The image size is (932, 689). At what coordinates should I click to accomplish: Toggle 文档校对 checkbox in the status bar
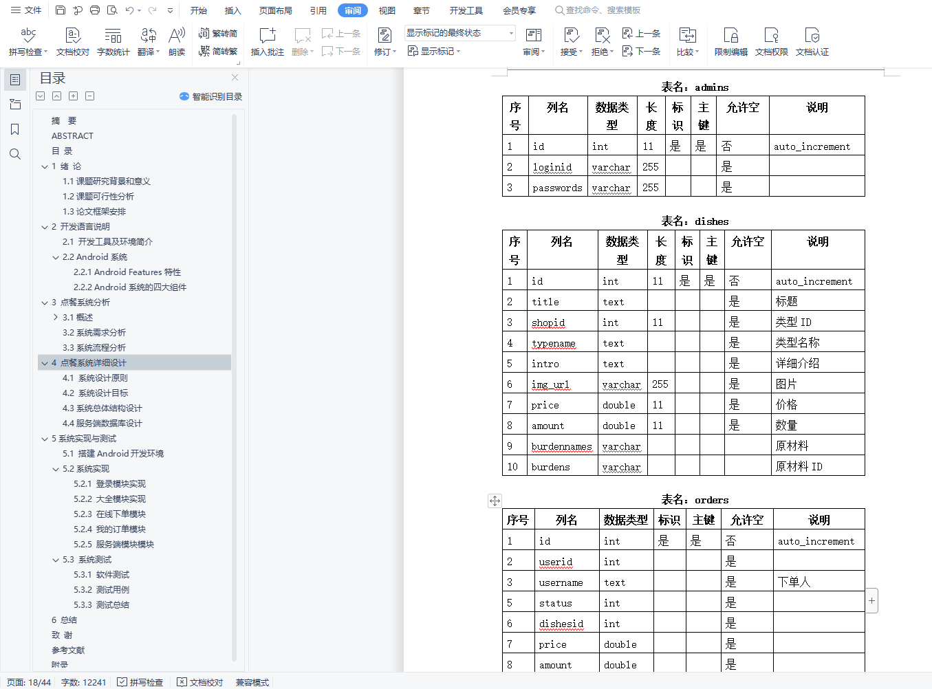[200, 682]
